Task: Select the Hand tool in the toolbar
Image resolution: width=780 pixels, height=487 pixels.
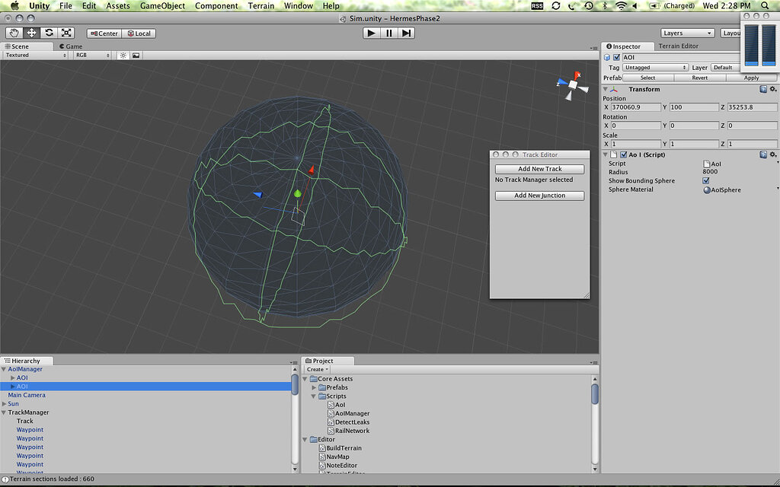Action: 13,33
